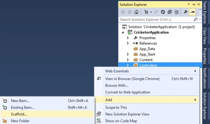This screenshot has width=210, height=124.
Task: Open the Add submenu
Action: click(x=147, y=100)
